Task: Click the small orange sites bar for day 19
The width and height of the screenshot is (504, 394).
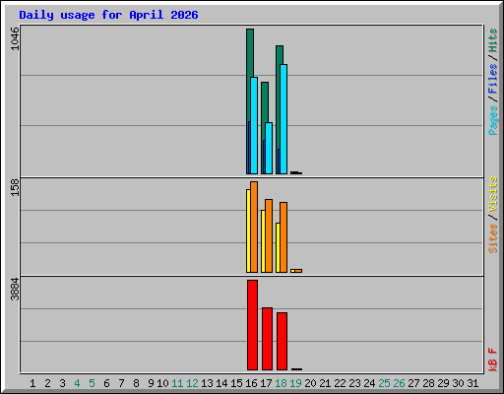Action: click(x=298, y=271)
